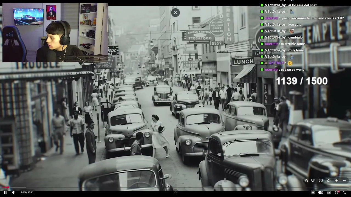351x197 pixels.
Task: Like the video with thumbs up
Action: pyautogui.click(x=306, y=181)
